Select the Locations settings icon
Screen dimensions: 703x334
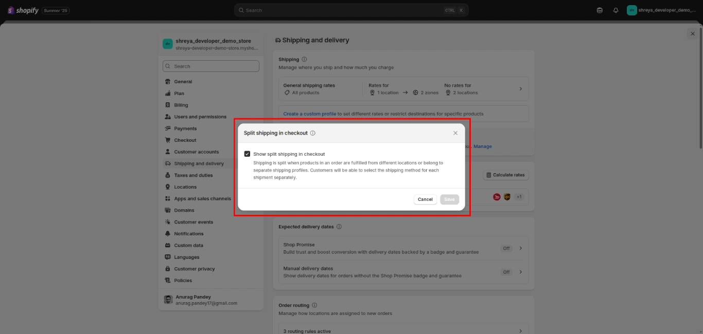point(168,187)
